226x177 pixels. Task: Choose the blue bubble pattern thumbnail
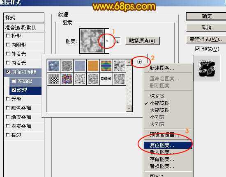click(53, 66)
